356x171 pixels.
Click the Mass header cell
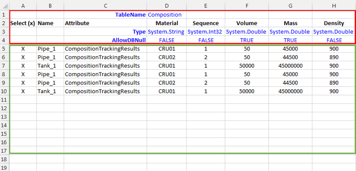coord(291,23)
